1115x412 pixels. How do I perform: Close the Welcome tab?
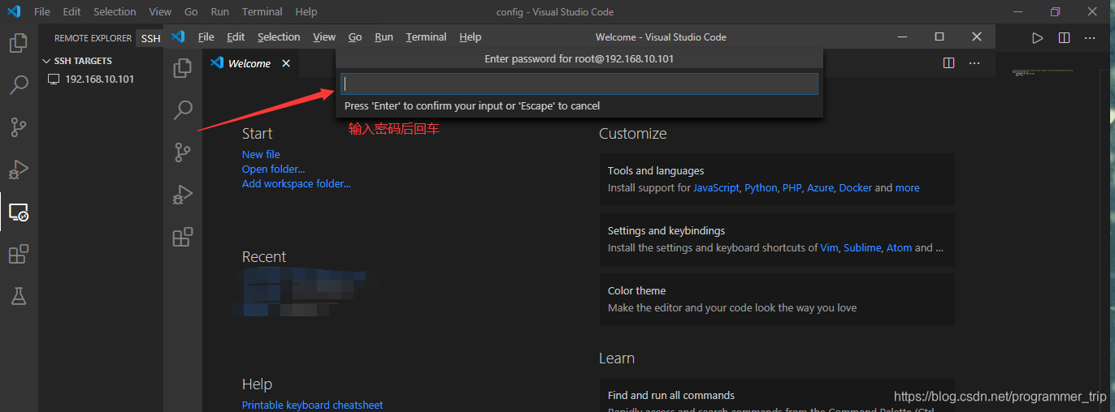point(286,63)
